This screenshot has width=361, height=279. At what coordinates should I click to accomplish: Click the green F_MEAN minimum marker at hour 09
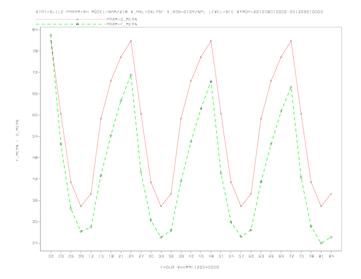[81, 231]
